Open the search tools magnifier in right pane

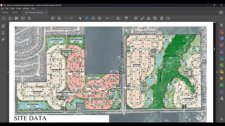coord(221,25)
